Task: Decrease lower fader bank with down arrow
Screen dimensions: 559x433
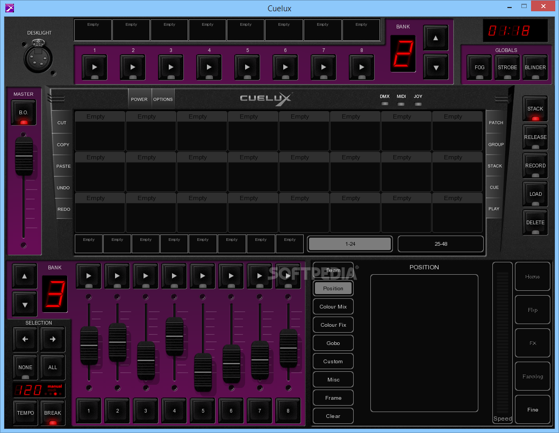Action: 25,305
